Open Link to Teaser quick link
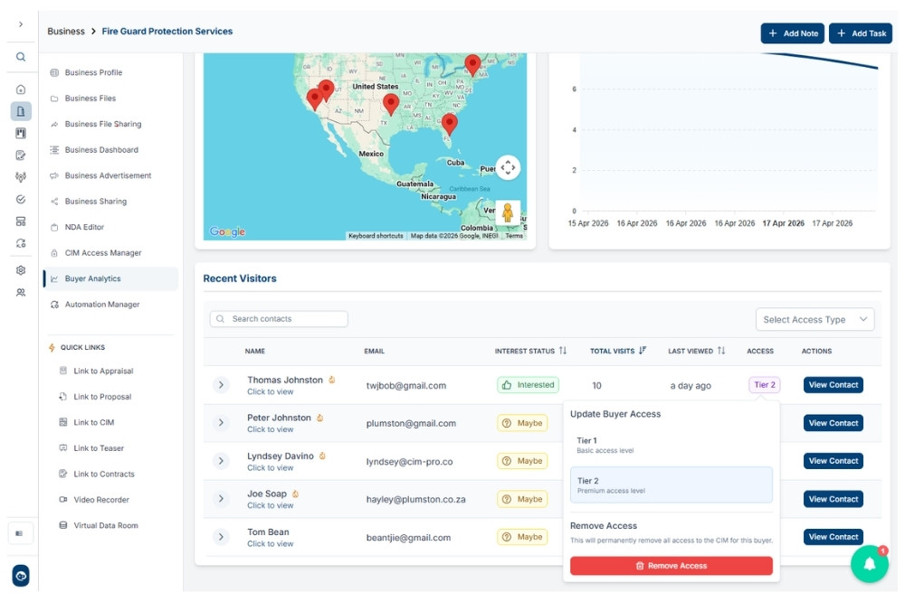Viewport: 905px width, 602px height. pyautogui.click(x=98, y=448)
